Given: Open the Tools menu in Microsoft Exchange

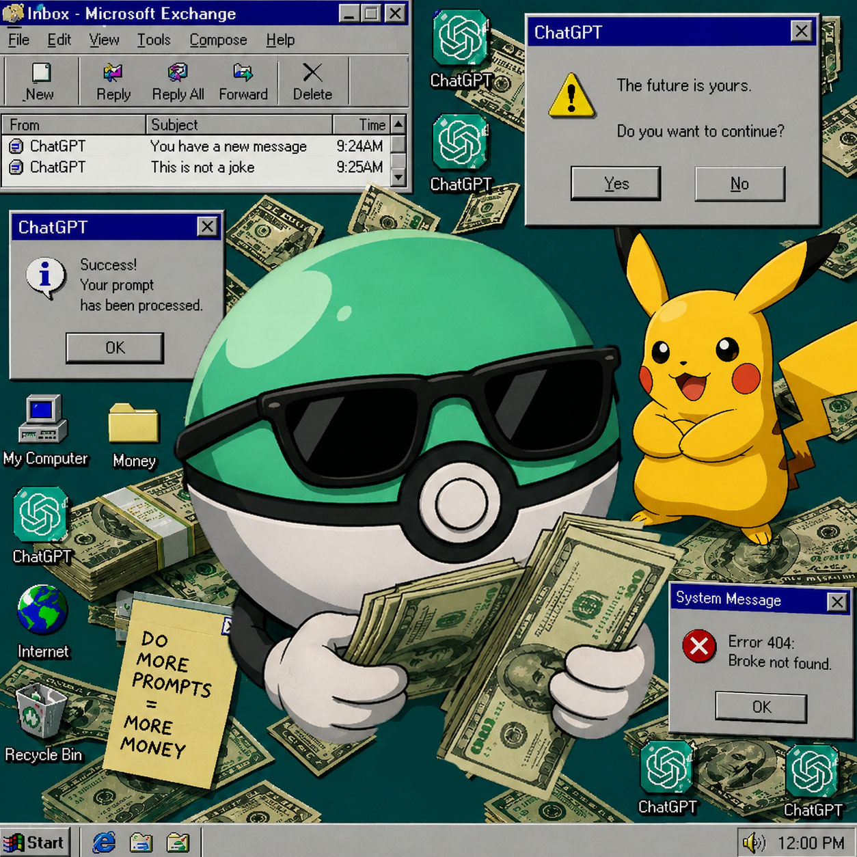Looking at the screenshot, I should (x=154, y=40).
